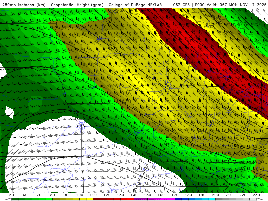268x201 pixels.
Task: Click the right arrow end of color bar
Action: point(260,199)
